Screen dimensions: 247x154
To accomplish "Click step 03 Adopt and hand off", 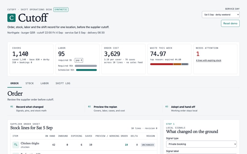I will [x=183, y=107].
